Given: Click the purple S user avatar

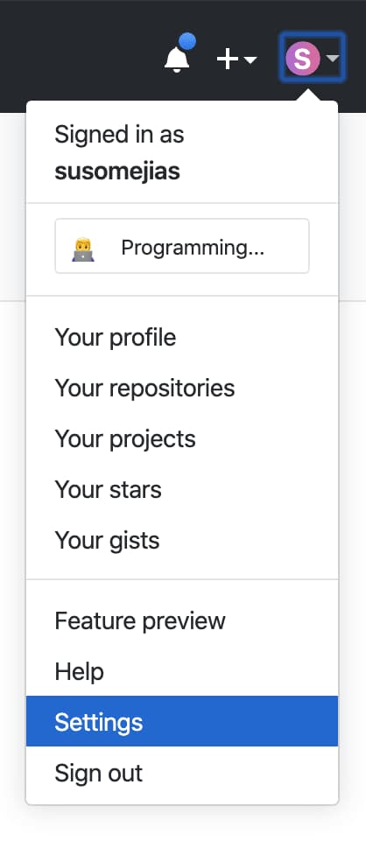Looking at the screenshot, I should [x=303, y=58].
